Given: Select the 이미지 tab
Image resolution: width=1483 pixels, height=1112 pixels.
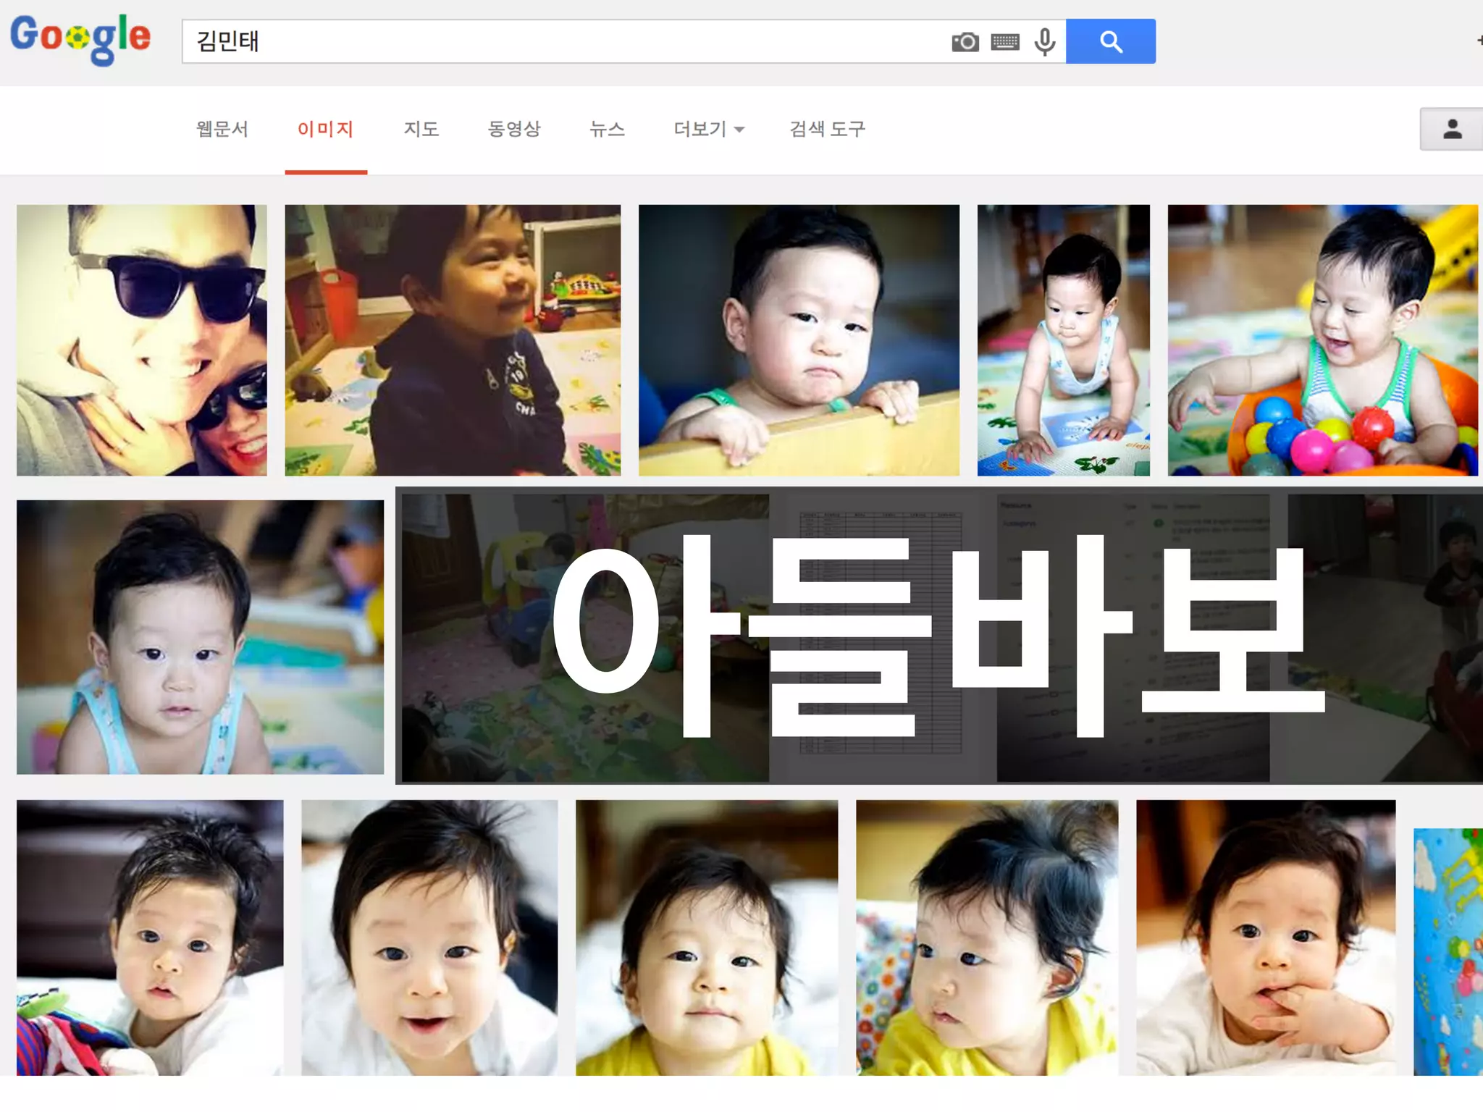Looking at the screenshot, I should pyautogui.click(x=326, y=129).
